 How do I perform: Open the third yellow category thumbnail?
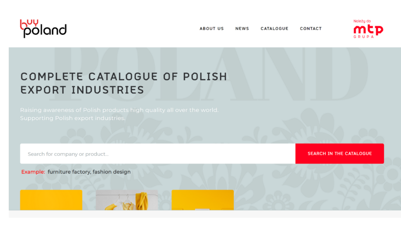coord(202,200)
